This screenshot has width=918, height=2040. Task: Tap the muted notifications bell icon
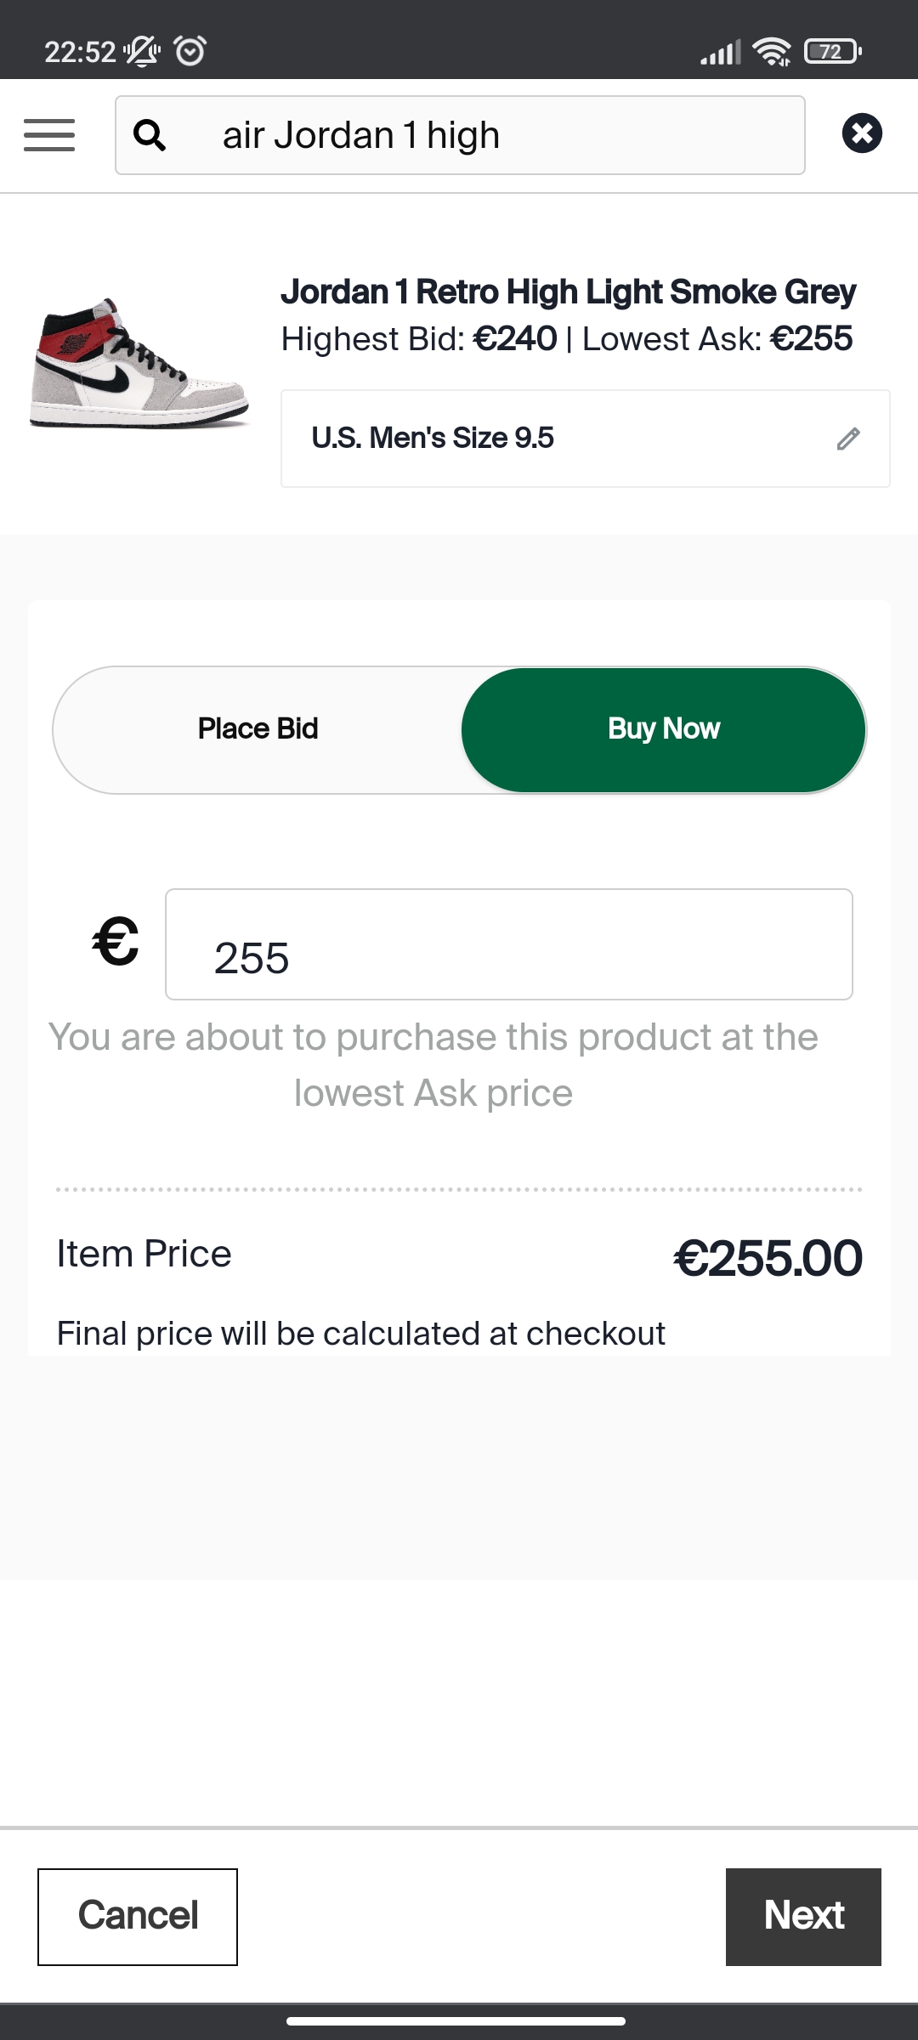click(x=142, y=52)
